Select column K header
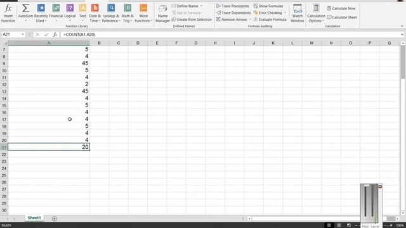This screenshot has height=228, width=406. tap(273, 43)
